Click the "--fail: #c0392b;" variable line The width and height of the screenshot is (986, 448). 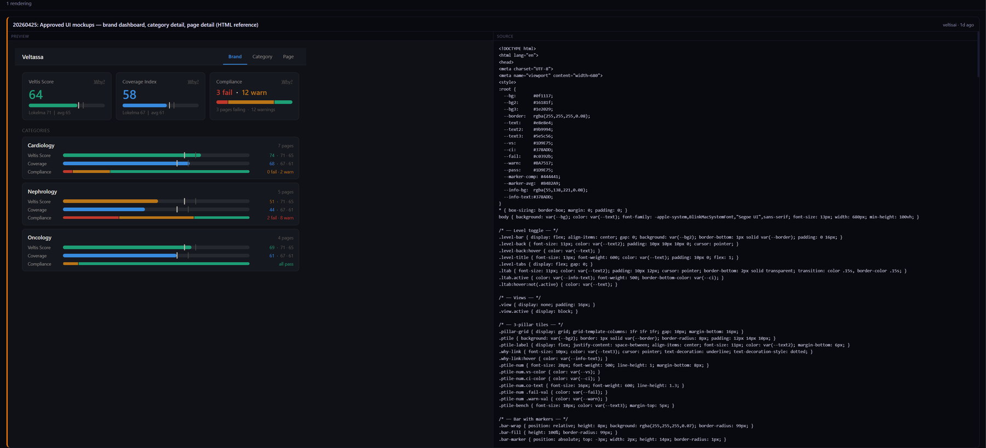click(x=529, y=156)
